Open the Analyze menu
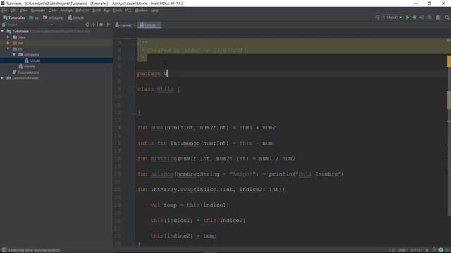 66,11
